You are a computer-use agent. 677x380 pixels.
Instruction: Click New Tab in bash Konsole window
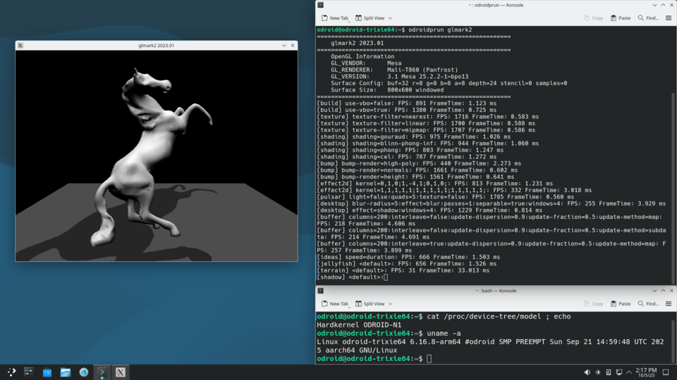[335, 303]
